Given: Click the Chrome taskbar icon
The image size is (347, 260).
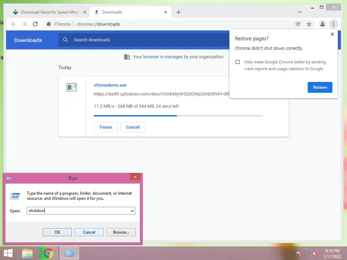Looking at the screenshot, I should coord(48,253).
